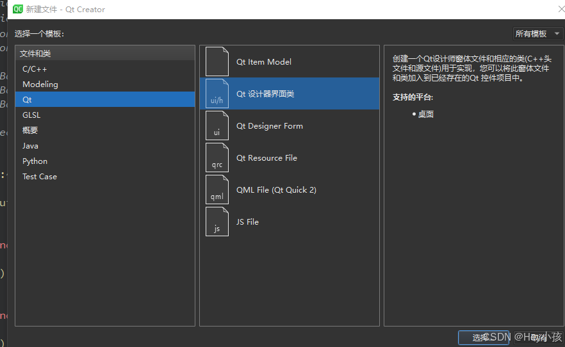
Task: Click the Qt Creator logo in title bar
Action: (x=18, y=9)
